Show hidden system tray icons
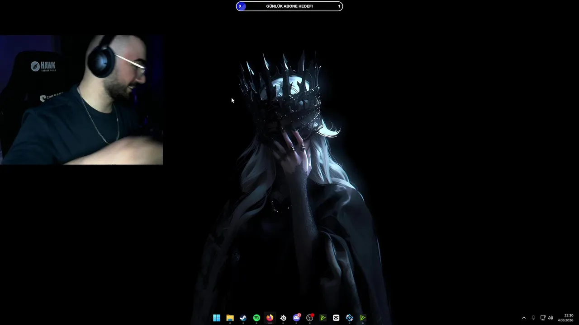The height and width of the screenshot is (325, 579). [x=524, y=318]
